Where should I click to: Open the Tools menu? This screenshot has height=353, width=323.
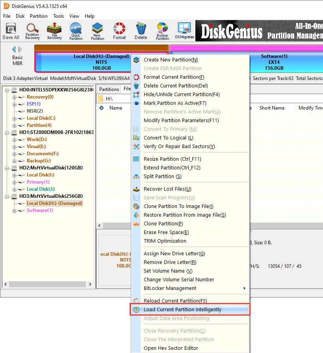click(x=59, y=16)
